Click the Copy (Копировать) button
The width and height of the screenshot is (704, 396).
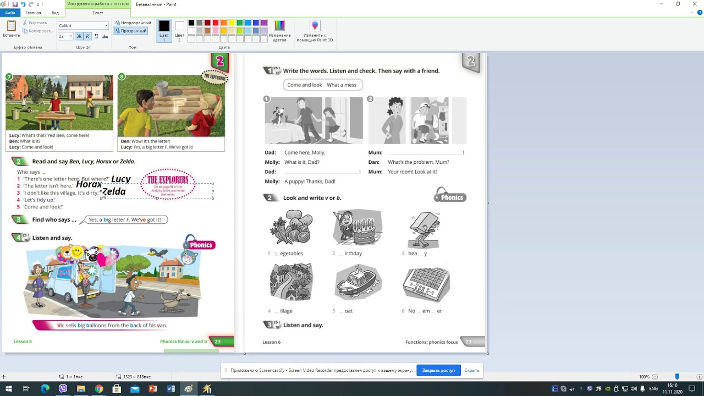point(37,31)
